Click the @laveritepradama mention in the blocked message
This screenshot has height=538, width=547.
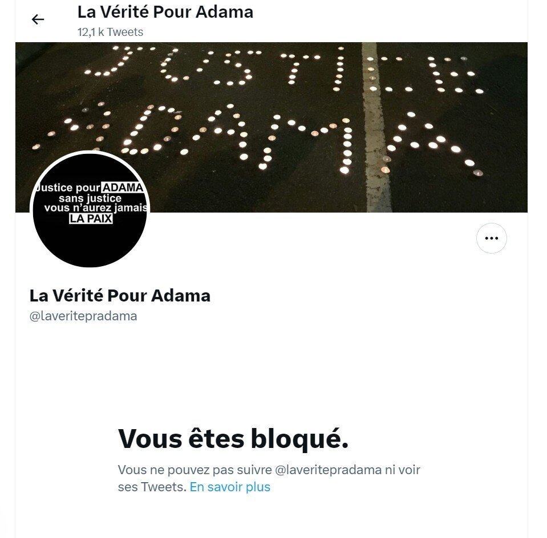329,470
